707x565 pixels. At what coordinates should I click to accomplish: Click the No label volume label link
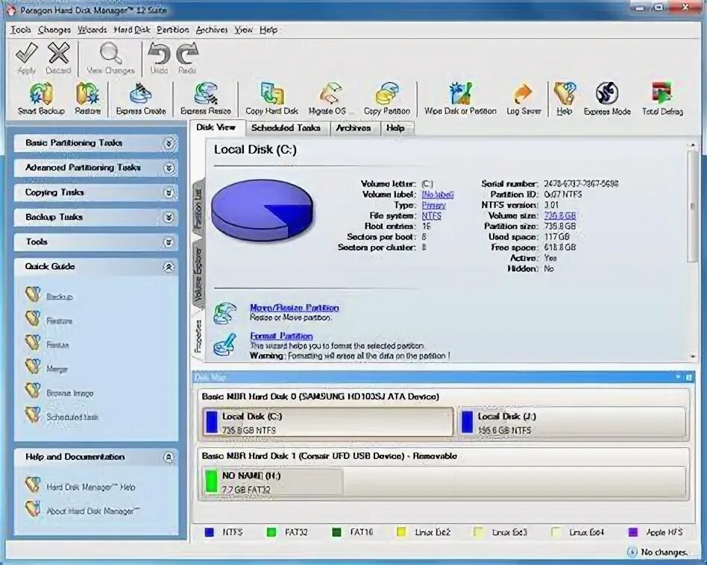(x=437, y=195)
